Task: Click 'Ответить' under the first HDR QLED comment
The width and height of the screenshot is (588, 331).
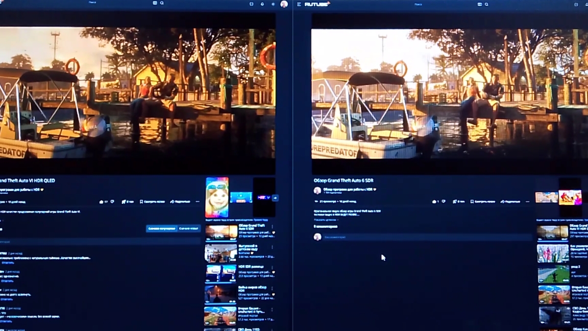Action: click(8, 263)
